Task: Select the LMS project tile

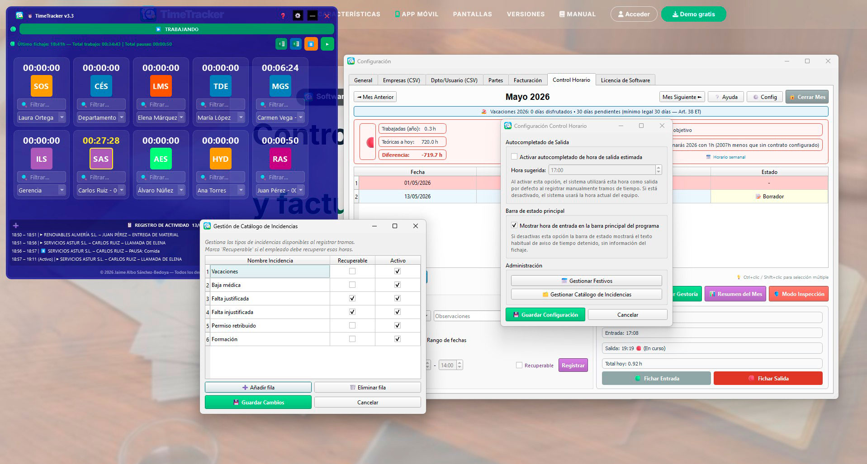Action: click(x=161, y=86)
